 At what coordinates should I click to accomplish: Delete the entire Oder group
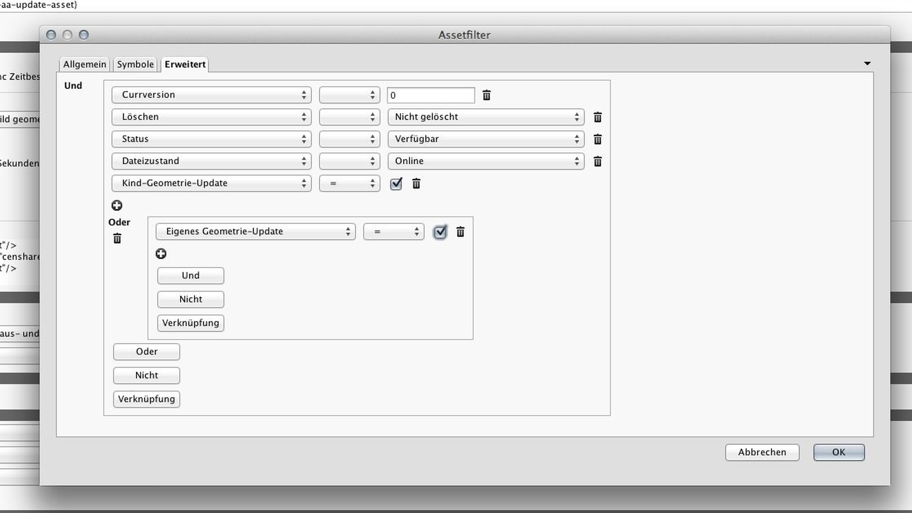click(117, 239)
